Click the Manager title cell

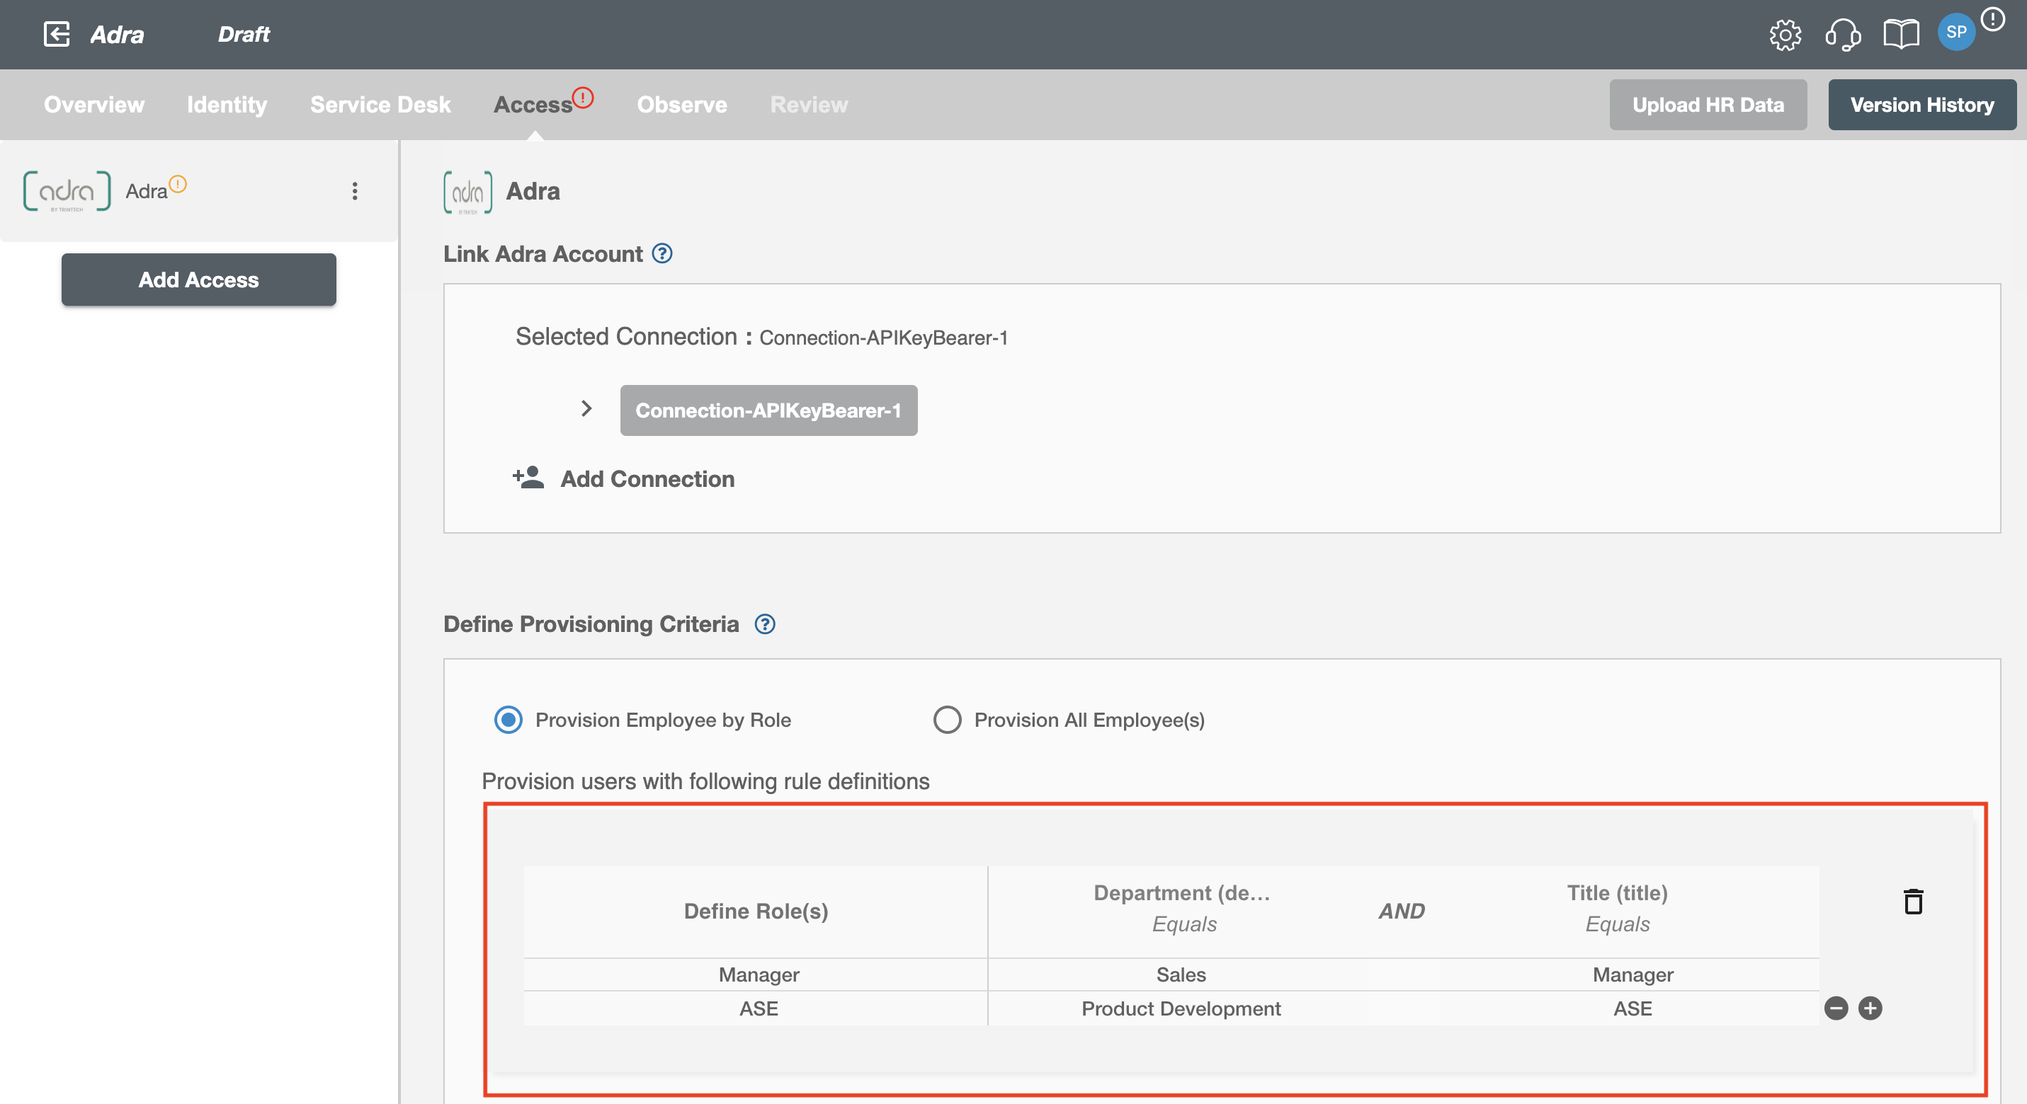(x=1633, y=974)
